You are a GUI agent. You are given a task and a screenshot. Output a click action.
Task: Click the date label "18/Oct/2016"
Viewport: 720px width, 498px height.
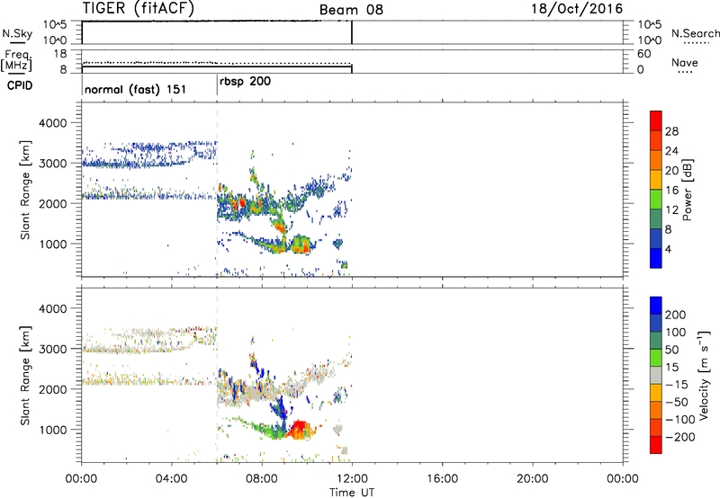(x=577, y=9)
